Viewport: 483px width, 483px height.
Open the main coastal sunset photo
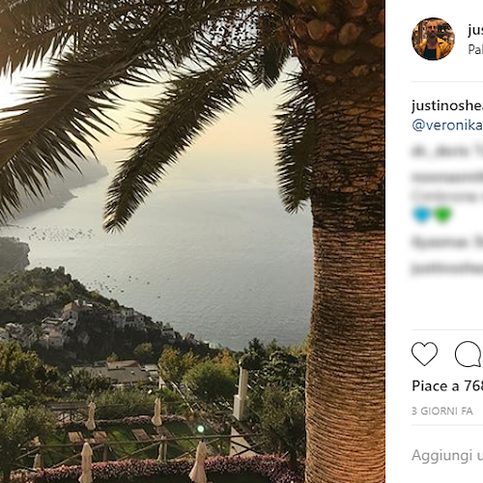coord(192,241)
